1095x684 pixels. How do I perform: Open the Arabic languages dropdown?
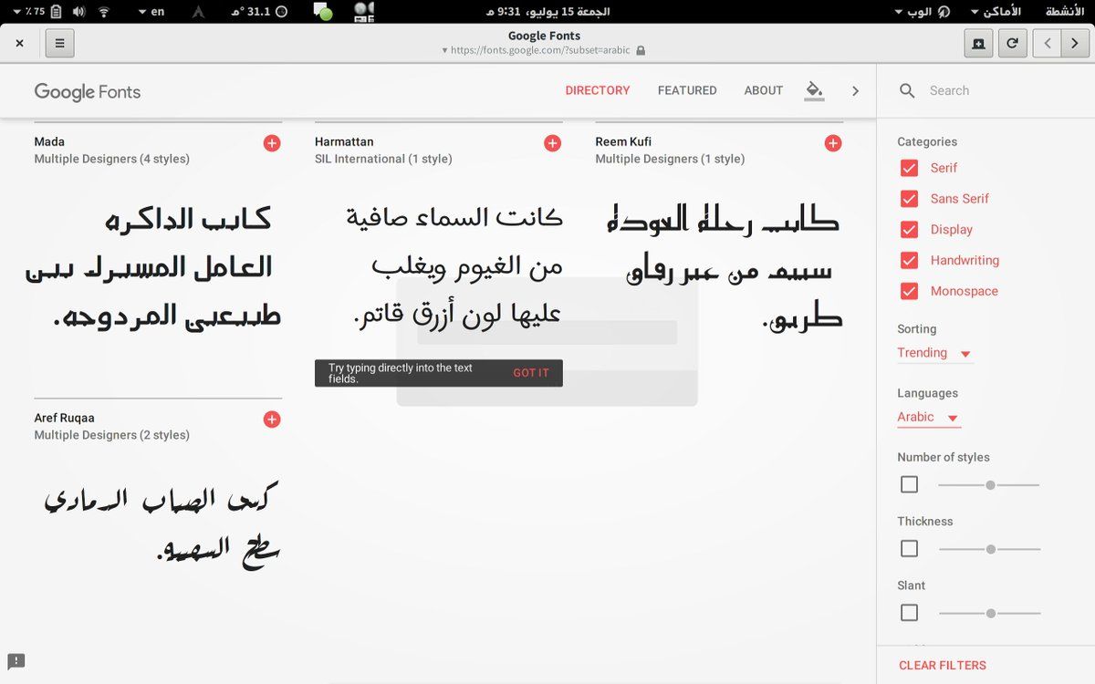pos(929,417)
